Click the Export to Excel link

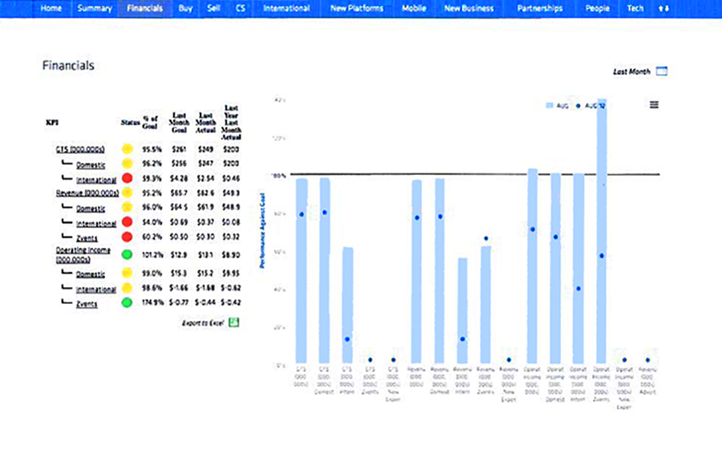coord(204,322)
